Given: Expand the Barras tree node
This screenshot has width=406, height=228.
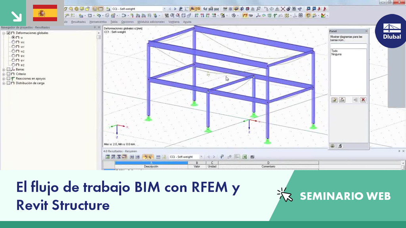Looking at the screenshot, I should [x=4, y=70].
